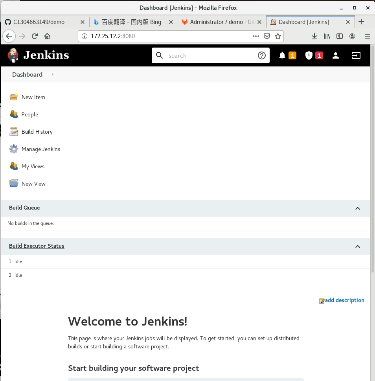The width and height of the screenshot is (375, 381).
Task: Open Firefox downloads icon
Action: pos(314,36)
